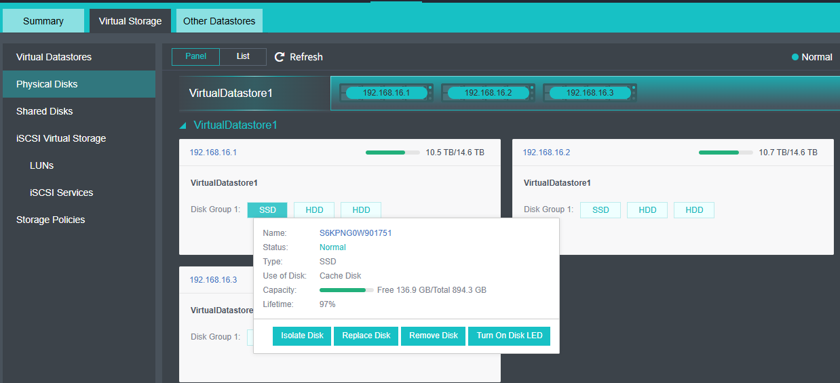
Task: Switch to List view
Action: [243, 57]
